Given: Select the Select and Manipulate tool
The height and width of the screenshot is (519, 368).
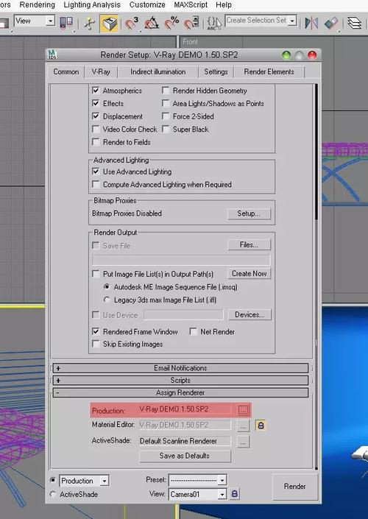Looking at the screenshot, I should click(89, 24).
